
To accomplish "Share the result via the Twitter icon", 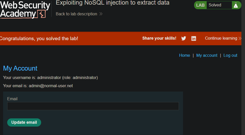I will [184, 38].
